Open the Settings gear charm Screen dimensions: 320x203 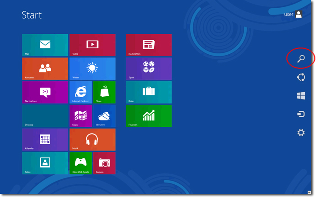coord(301,133)
